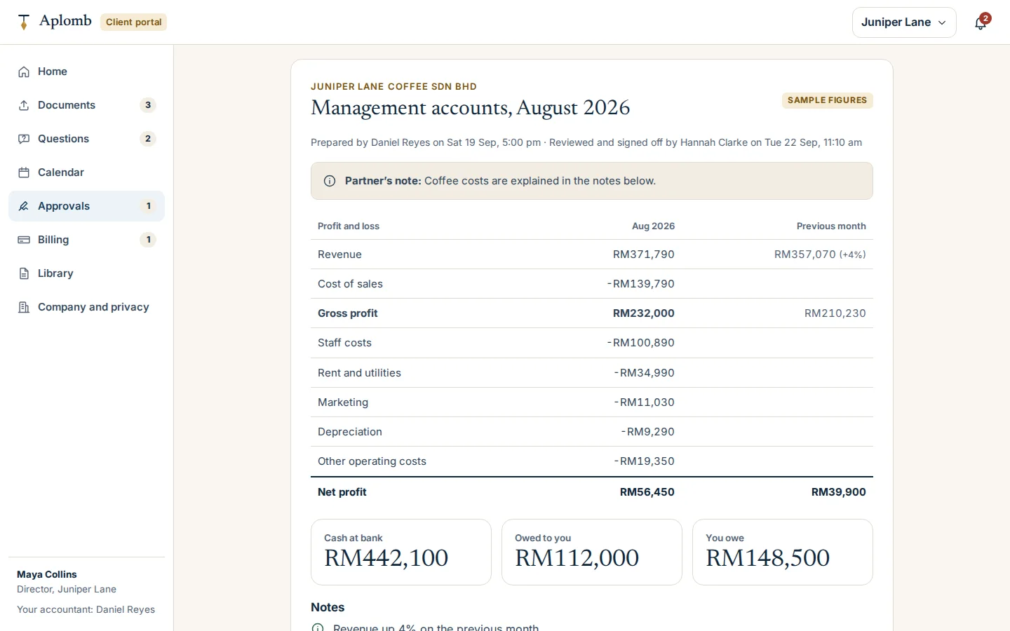Viewport: 1010px width, 631px height.
Task: Click the Maya Collins user name
Action: (x=47, y=574)
